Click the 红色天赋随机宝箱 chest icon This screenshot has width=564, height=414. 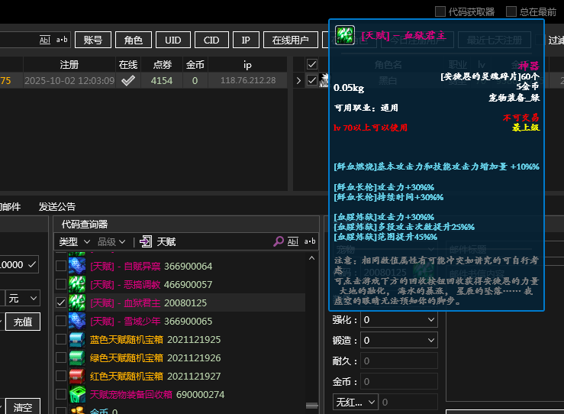click(77, 377)
